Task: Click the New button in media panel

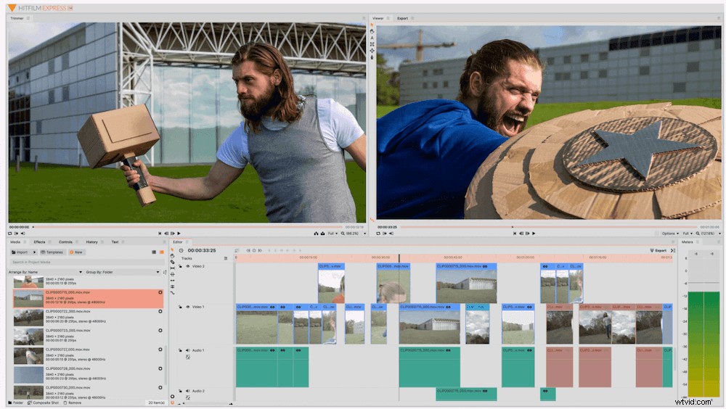Action: click(x=76, y=252)
